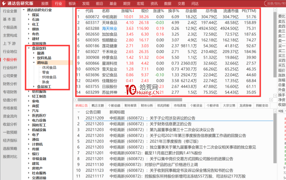Select 财务分析 in the left sidebar
The image size is (286, 180).
[x=10, y=84]
